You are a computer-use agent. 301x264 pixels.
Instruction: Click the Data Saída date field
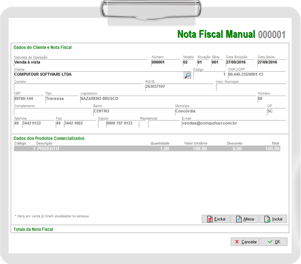coord(271,63)
